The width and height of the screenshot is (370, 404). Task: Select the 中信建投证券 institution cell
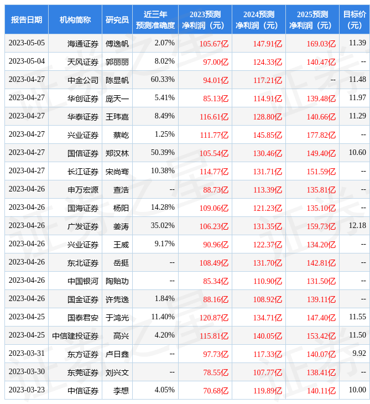pyautogui.click(x=75, y=336)
